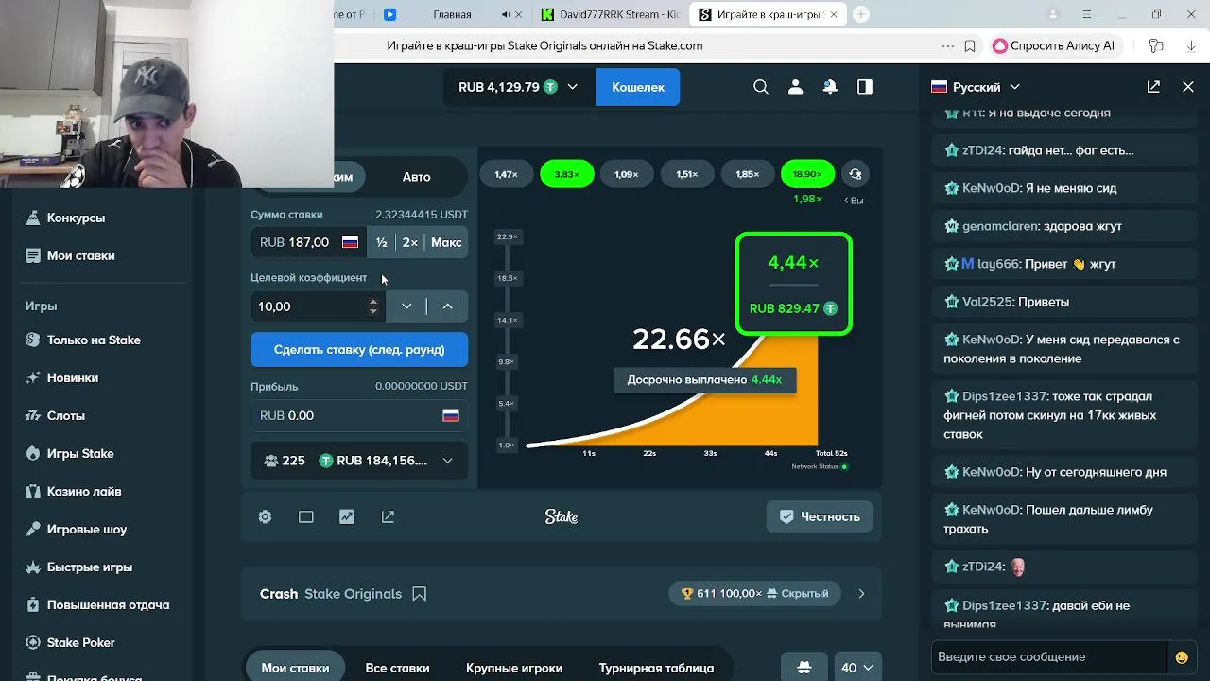This screenshot has height=681, width=1210.
Task: Open the Мои ставки bets tab
Action: (295, 668)
